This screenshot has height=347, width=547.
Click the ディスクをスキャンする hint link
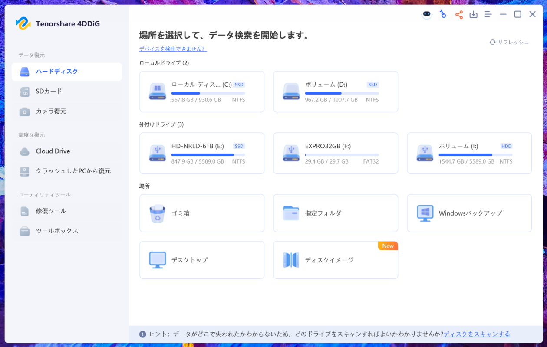point(477,334)
